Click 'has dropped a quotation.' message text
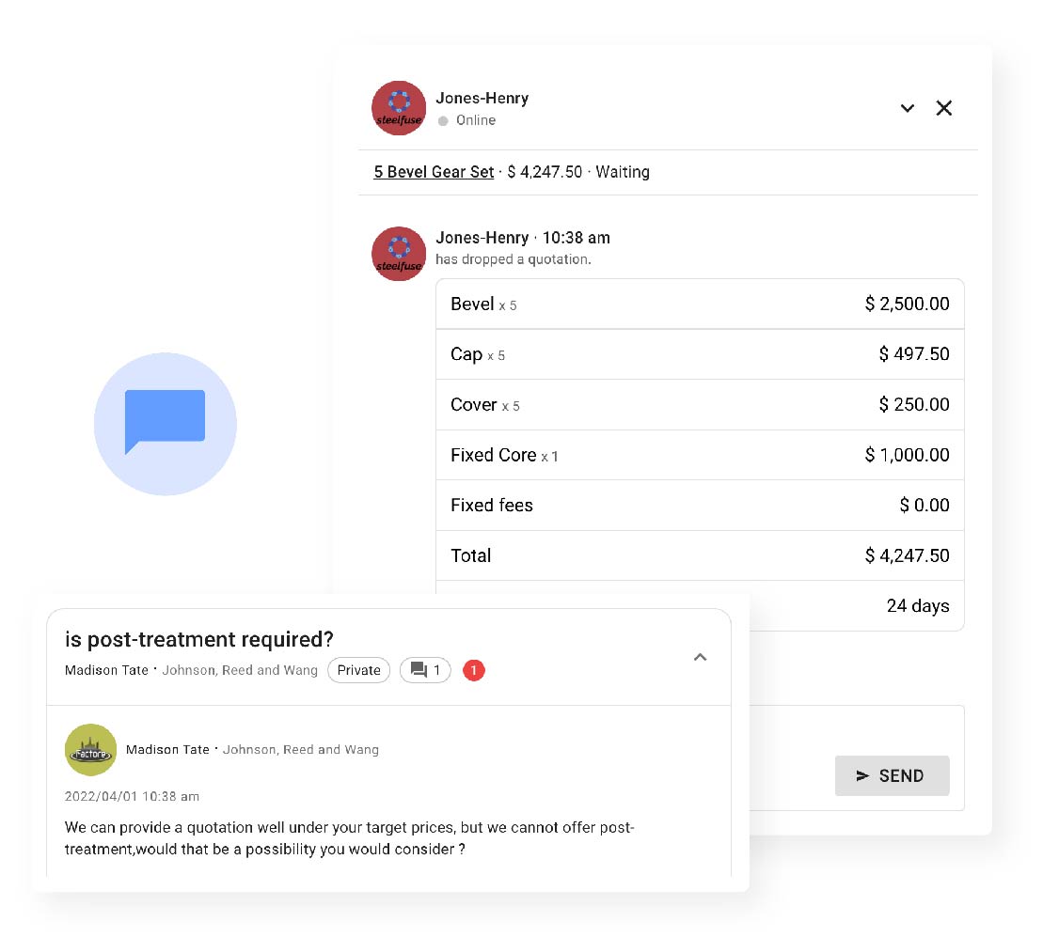Image resolution: width=1043 pixels, height=937 pixels. click(513, 259)
